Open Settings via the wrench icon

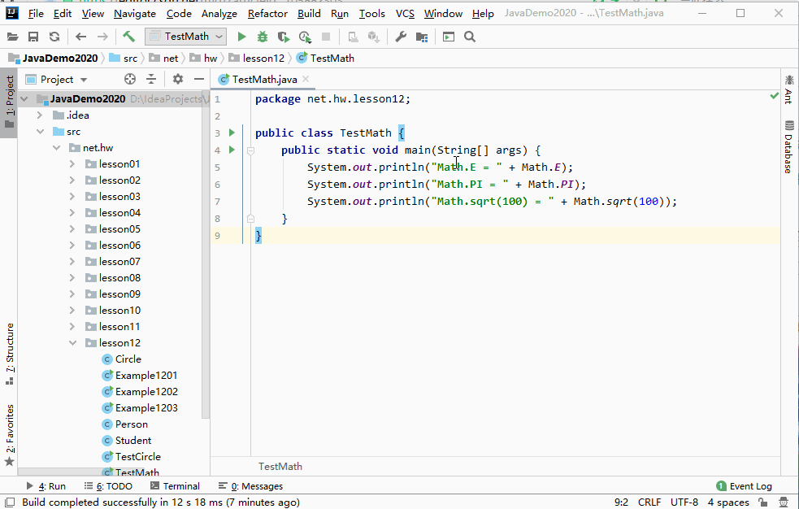pos(401,37)
